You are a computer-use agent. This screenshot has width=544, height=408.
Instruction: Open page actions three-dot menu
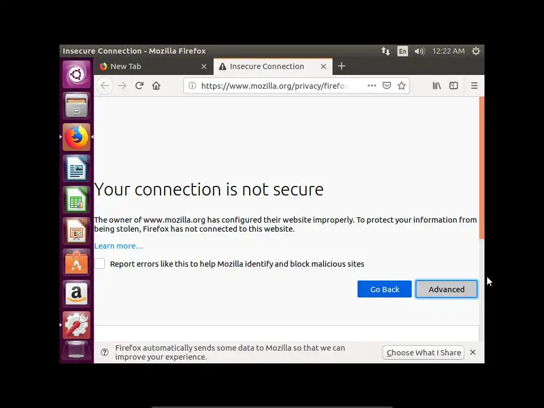click(x=371, y=86)
